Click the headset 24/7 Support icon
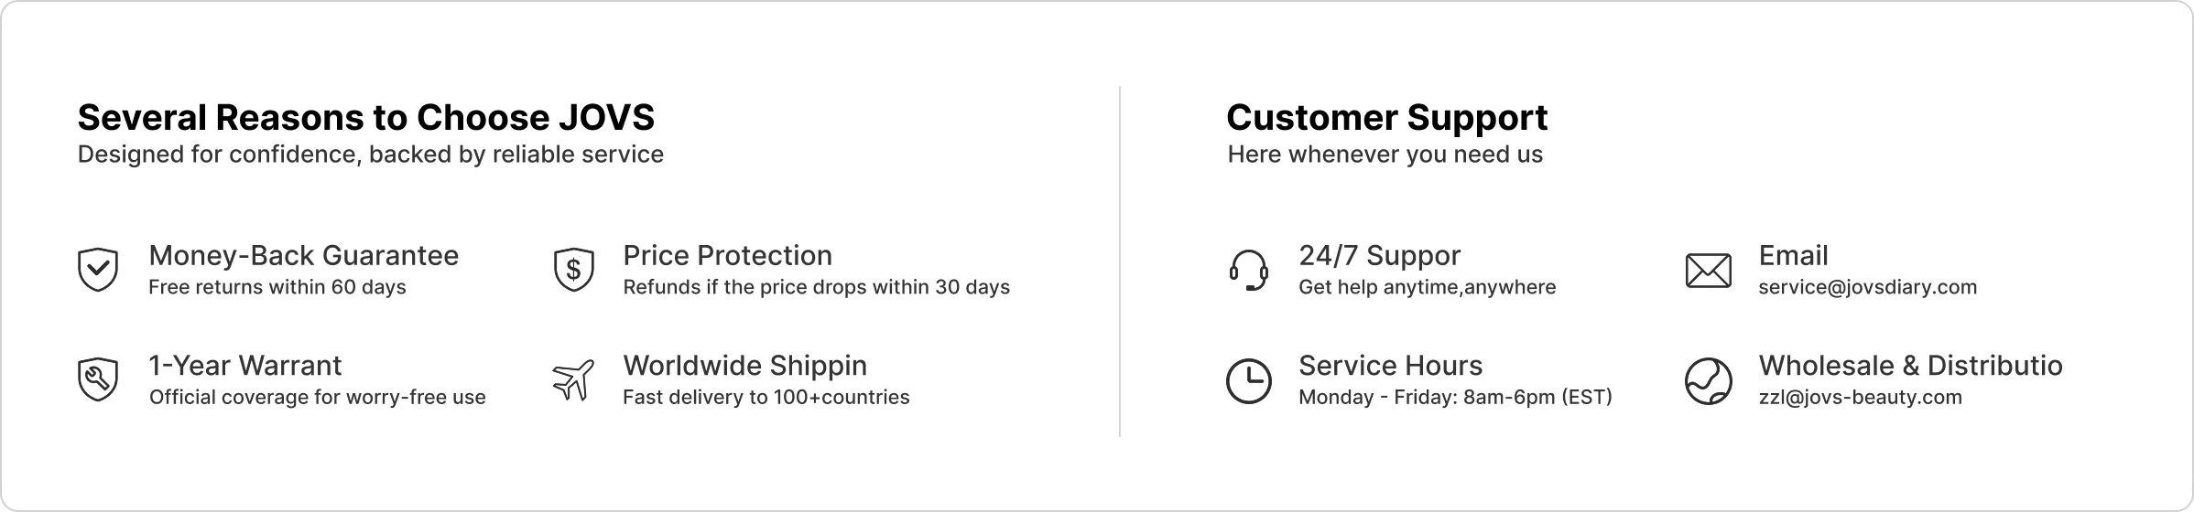Screen dimensions: 2194x512 click(x=1248, y=270)
